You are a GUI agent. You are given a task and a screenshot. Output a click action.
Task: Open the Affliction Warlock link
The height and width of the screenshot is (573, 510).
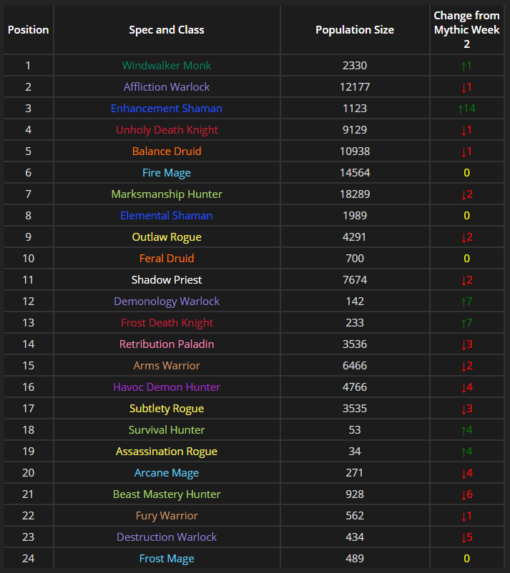tap(166, 87)
